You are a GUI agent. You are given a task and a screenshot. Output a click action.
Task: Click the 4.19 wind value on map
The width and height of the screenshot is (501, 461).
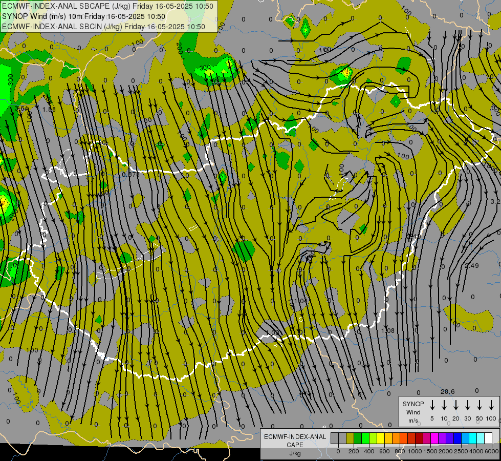coord(414,237)
